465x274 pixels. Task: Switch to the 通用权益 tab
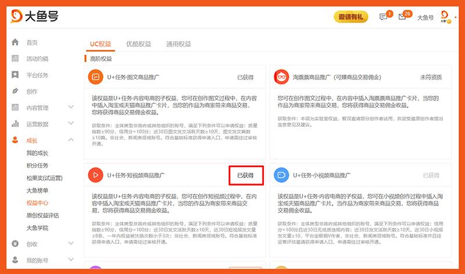[178, 44]
